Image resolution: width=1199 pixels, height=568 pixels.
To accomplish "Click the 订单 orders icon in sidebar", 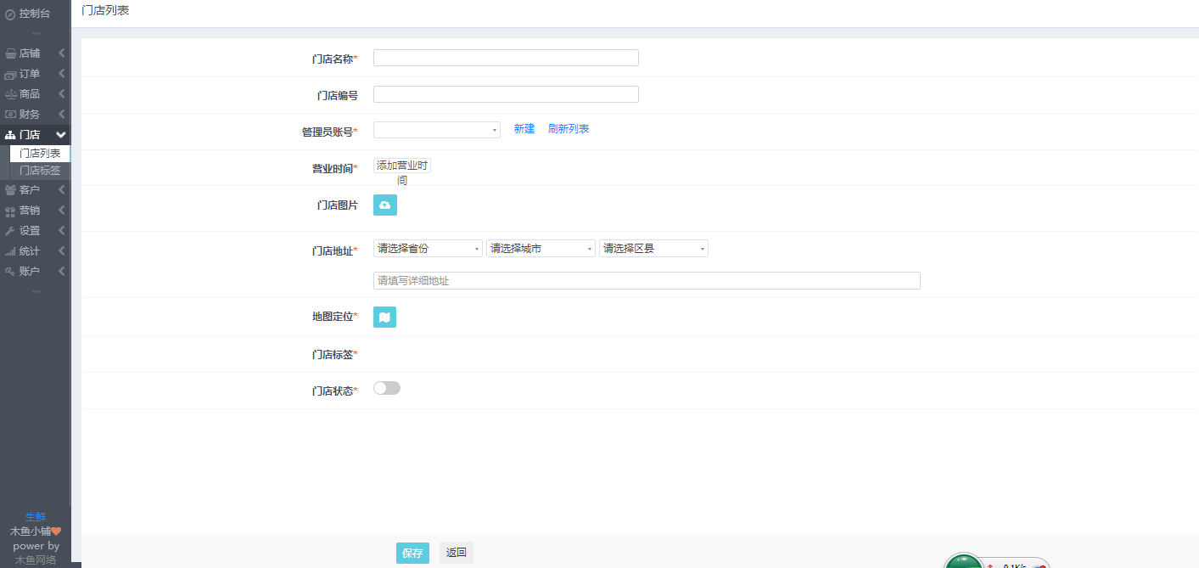I will (10, 74).
